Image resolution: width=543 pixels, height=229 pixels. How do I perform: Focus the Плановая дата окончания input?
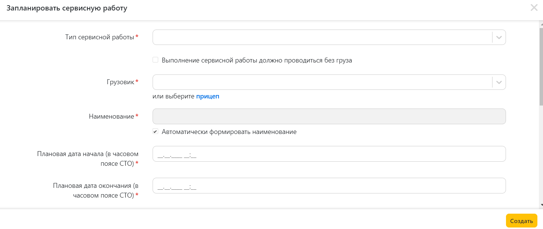329,186
